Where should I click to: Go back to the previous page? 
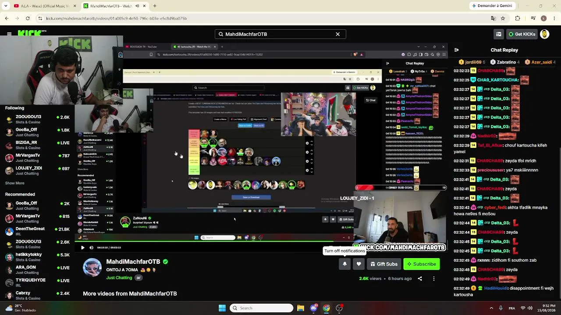pos(7,18)
